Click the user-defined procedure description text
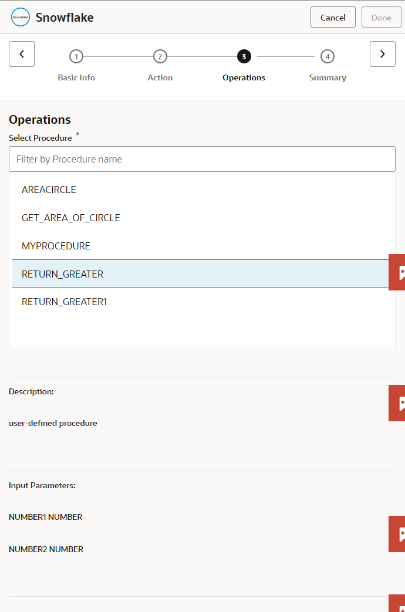 click(x=53, y=423)
